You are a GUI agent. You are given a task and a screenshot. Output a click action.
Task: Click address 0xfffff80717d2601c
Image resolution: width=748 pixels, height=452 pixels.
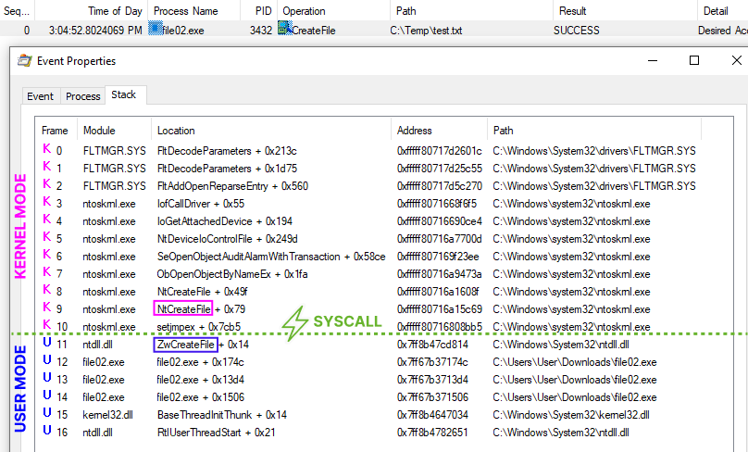pos(440,151)
